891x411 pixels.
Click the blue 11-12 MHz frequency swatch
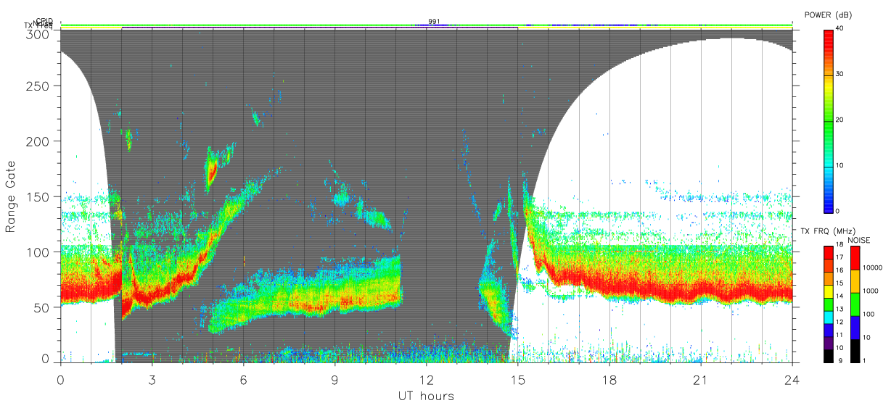[829, 328]
